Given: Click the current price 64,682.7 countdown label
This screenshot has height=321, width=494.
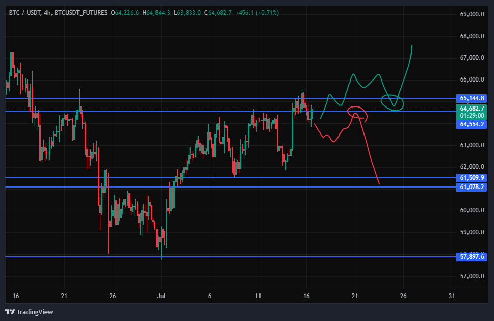Looking at the screenshot, I should pos(472,112).
